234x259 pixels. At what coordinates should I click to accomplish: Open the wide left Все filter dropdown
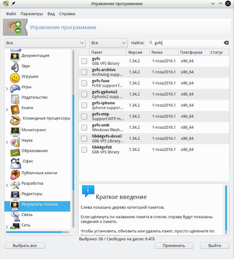point(45,43)
